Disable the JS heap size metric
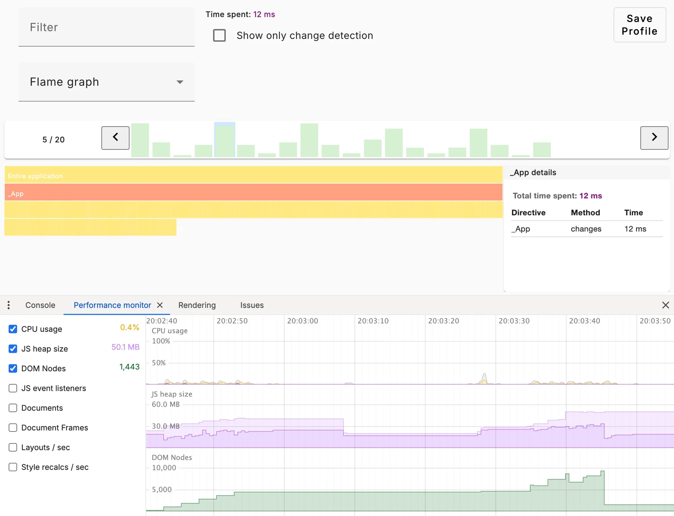The image size is (674, 516). point(13,349)
